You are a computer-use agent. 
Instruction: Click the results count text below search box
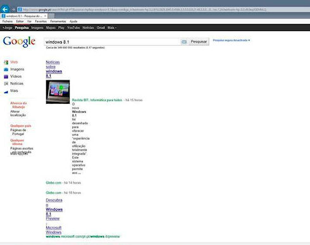click(x=75, y=47)
